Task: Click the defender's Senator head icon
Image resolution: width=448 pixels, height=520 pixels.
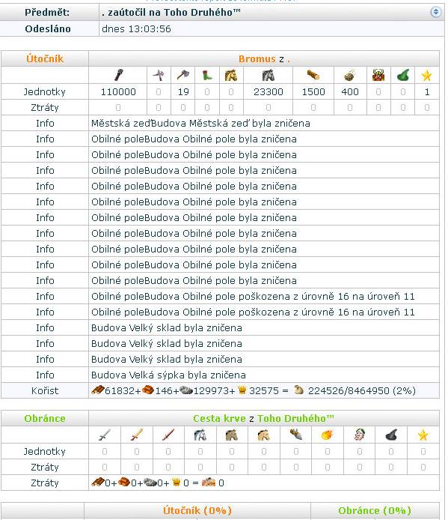Action: point(359,435)
